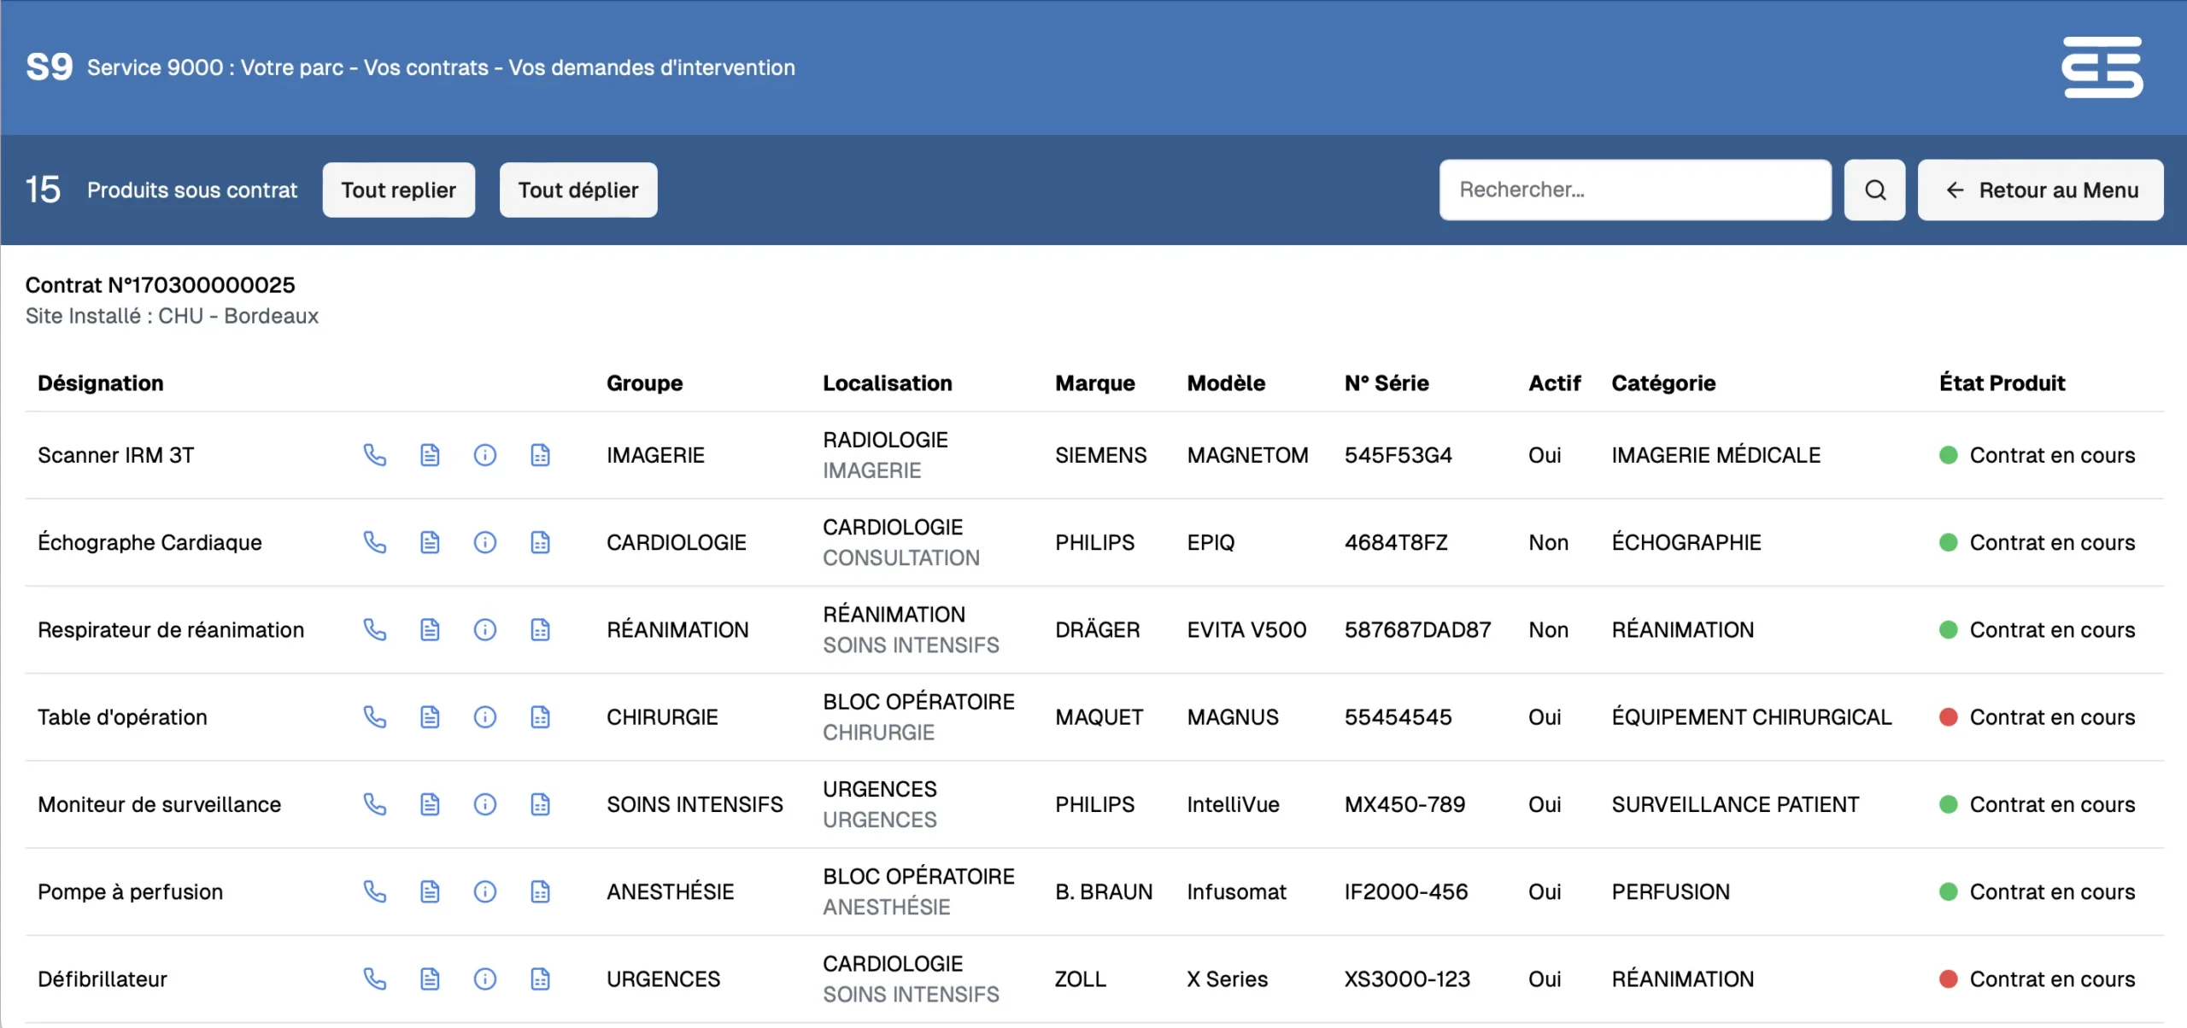Open report sheet icon for Table d'opération
This screenshot has width=2187, height=1028.
[x=540, y=716]
